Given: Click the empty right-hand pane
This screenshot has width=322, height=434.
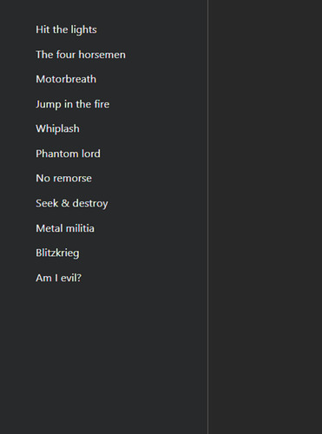Looking at the screenshot, I should click(x=265, y=217).
